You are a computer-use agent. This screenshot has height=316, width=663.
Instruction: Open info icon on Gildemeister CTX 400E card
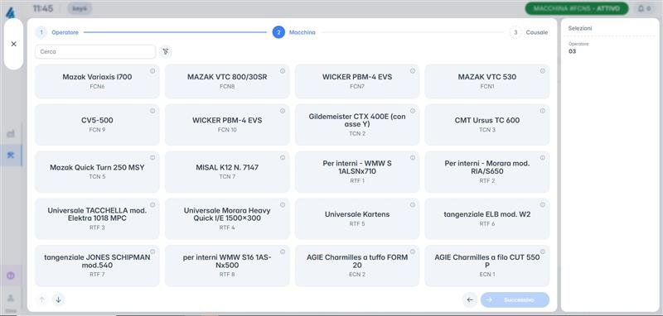[413, 111]
